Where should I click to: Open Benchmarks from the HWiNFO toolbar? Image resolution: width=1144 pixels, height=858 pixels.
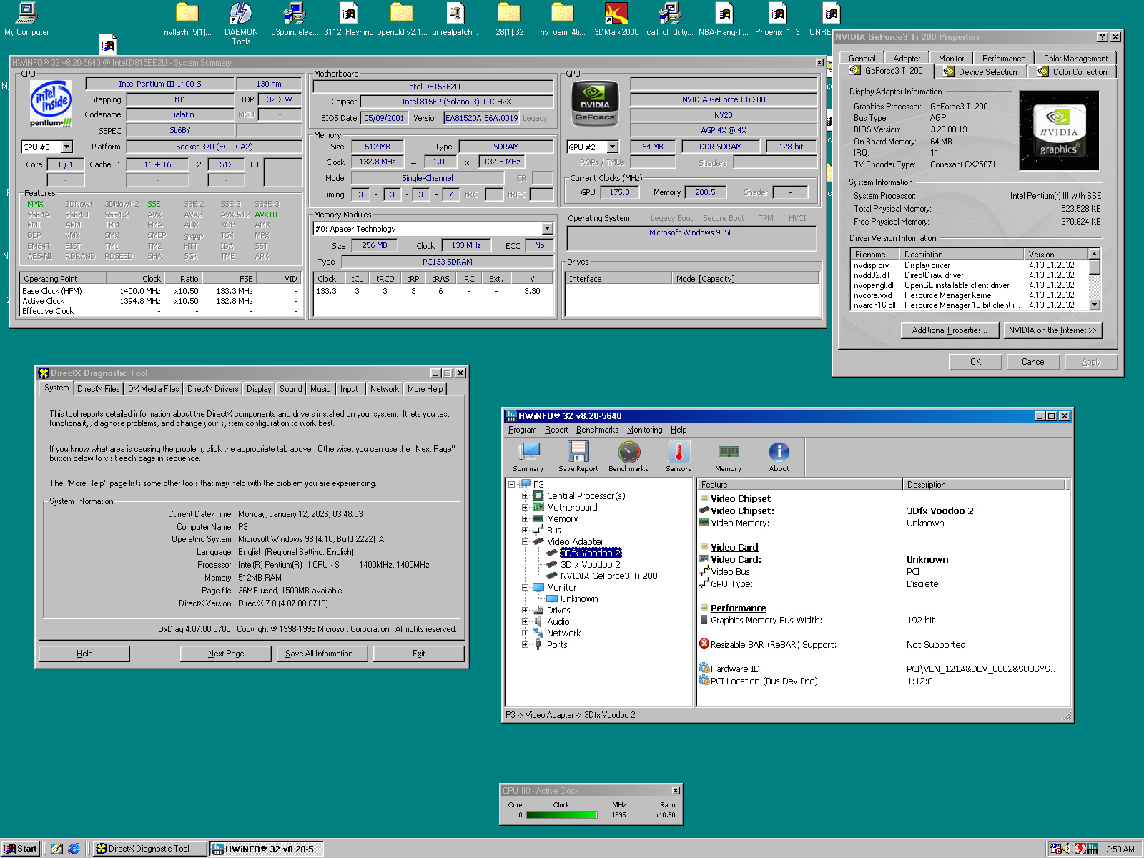pos(628,456)
